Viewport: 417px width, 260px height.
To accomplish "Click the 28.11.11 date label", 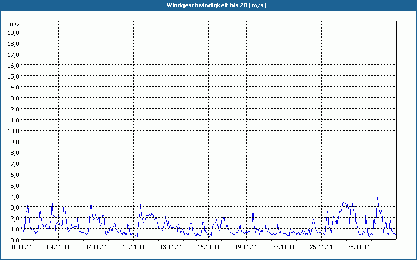I will point(359,248).
